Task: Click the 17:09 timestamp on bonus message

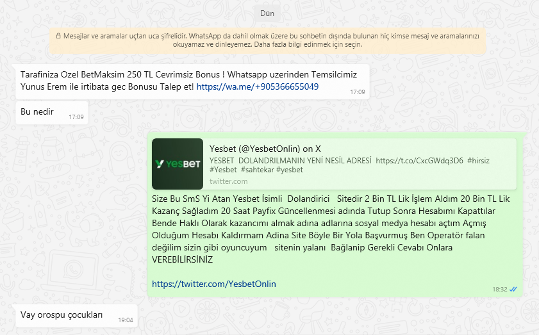Action: tap(358, 92)
